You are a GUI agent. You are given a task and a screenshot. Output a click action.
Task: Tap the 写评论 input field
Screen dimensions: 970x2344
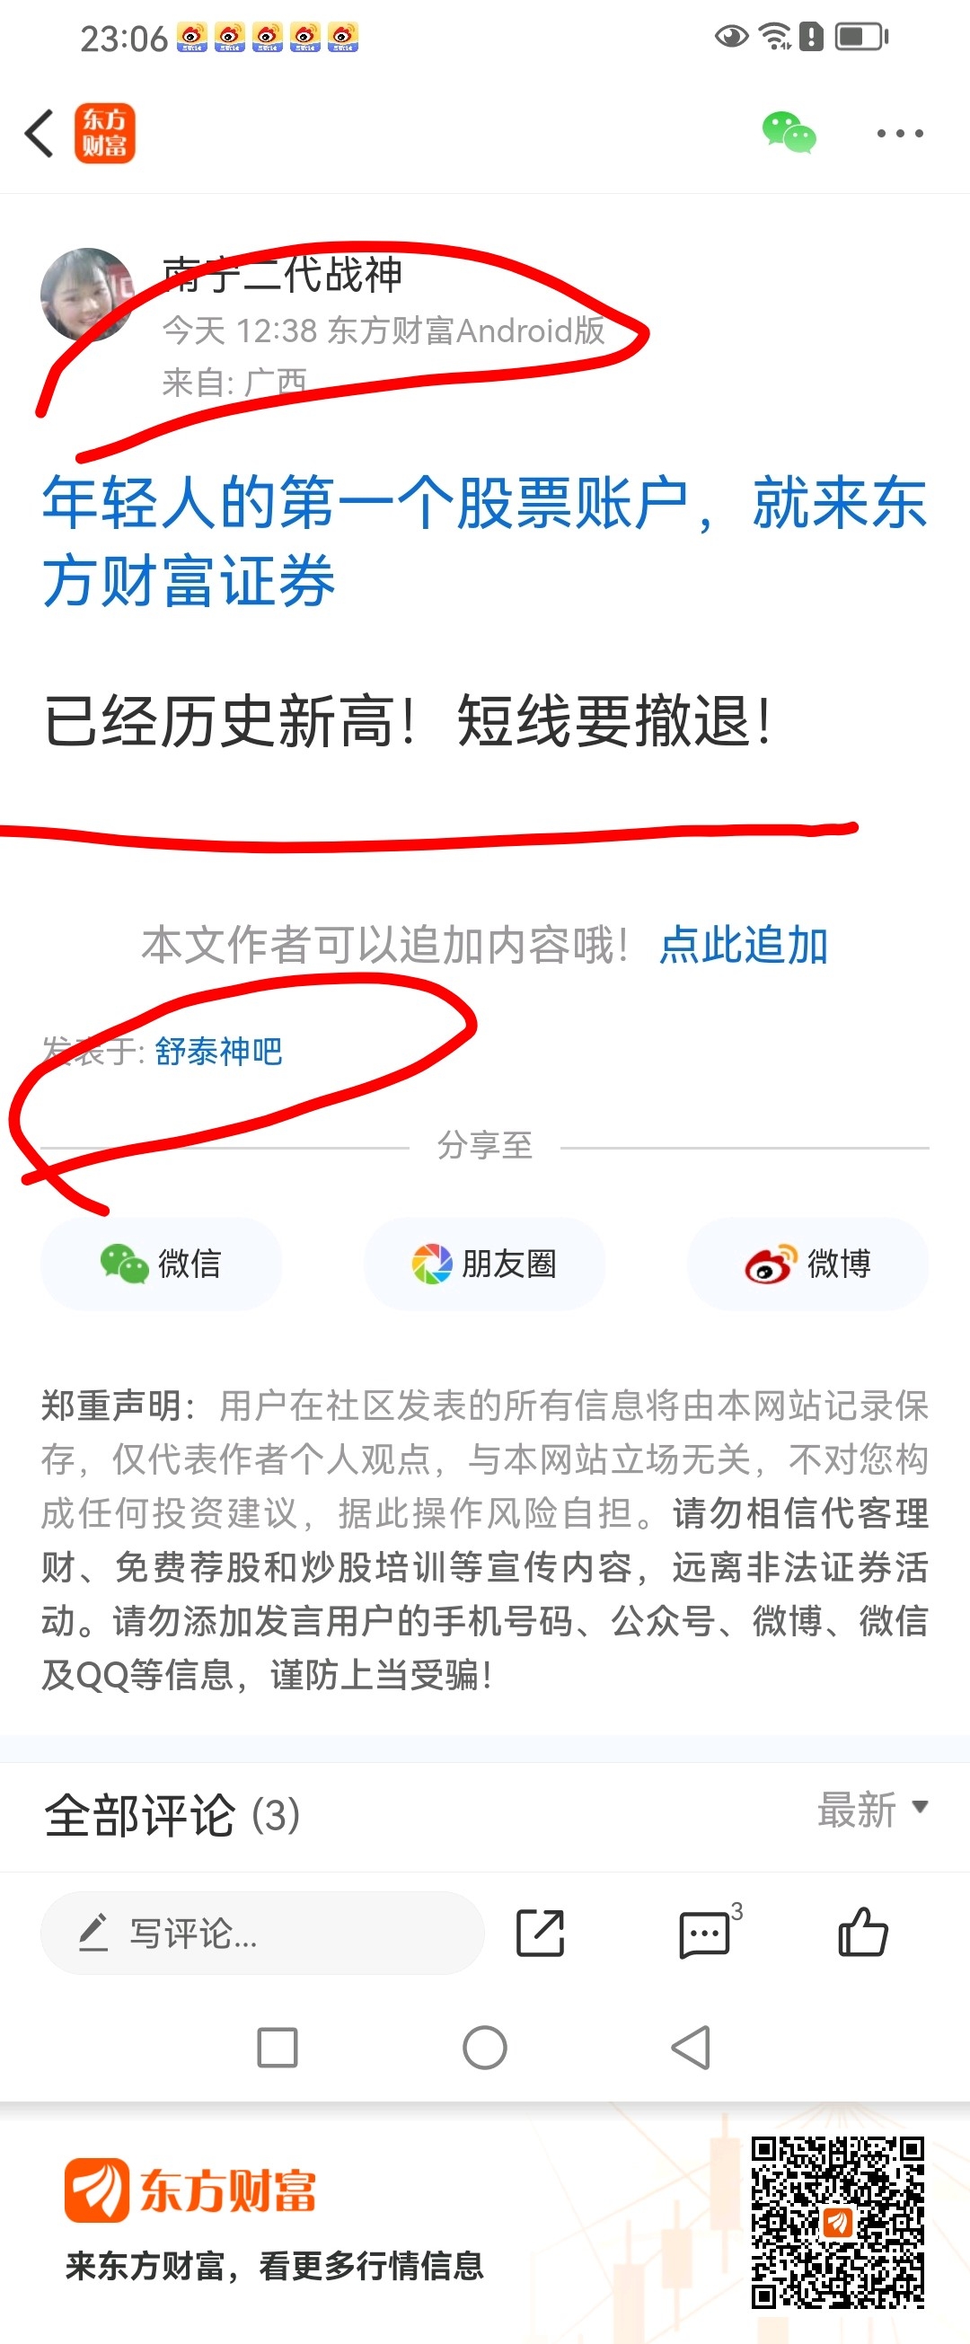pos(262,1932)
